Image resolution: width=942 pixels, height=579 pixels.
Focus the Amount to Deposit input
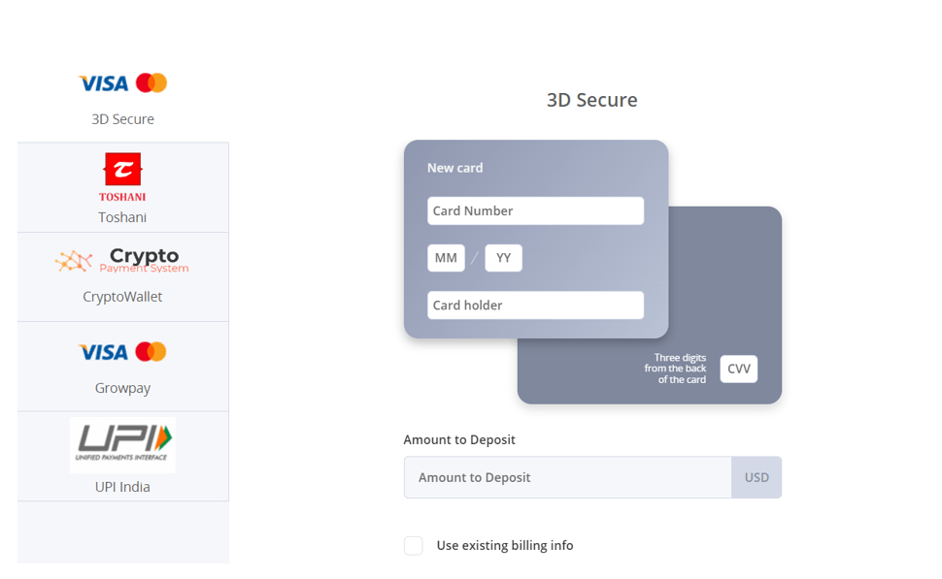568,477
